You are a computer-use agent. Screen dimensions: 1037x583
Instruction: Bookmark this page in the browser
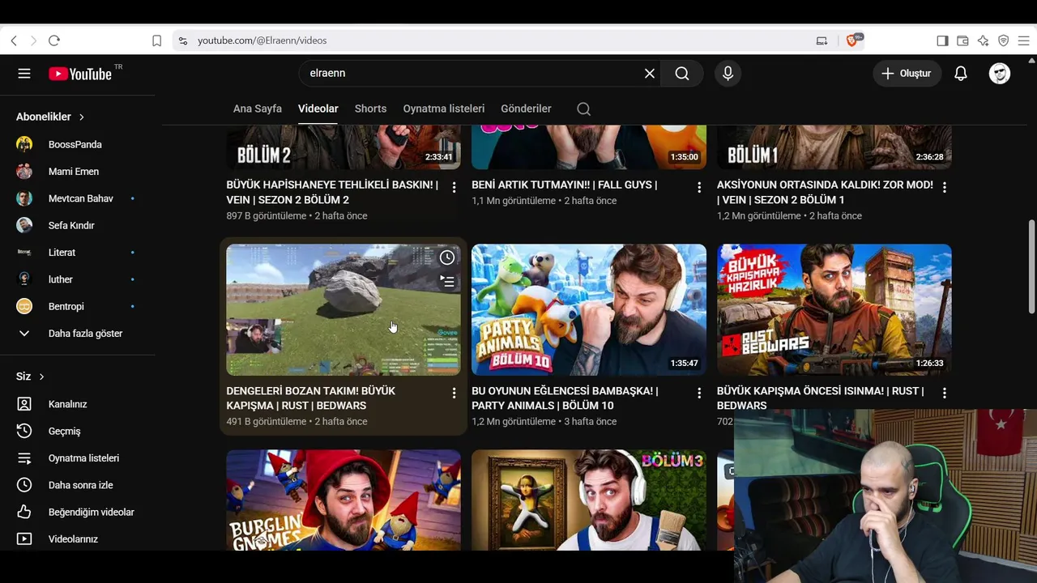click(x=157, y=40)
